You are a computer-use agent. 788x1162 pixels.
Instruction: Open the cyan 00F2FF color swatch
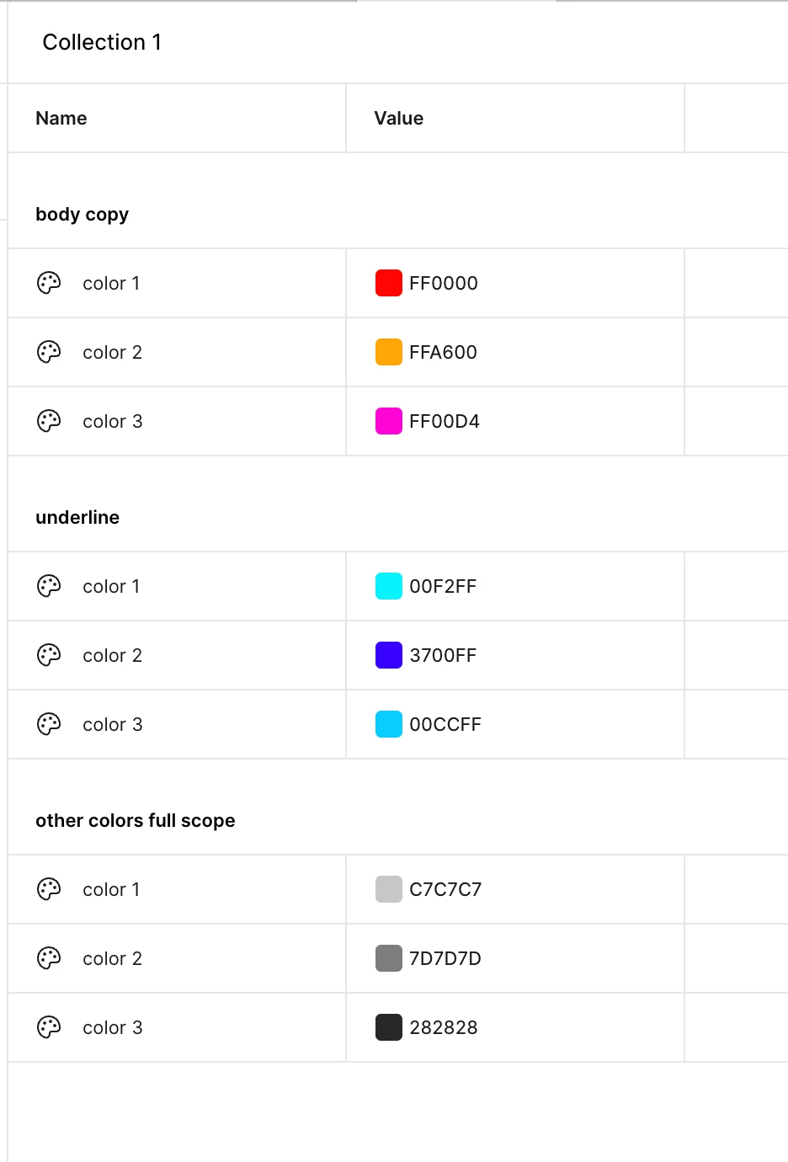pyautogui.click(x=388, y=586)
